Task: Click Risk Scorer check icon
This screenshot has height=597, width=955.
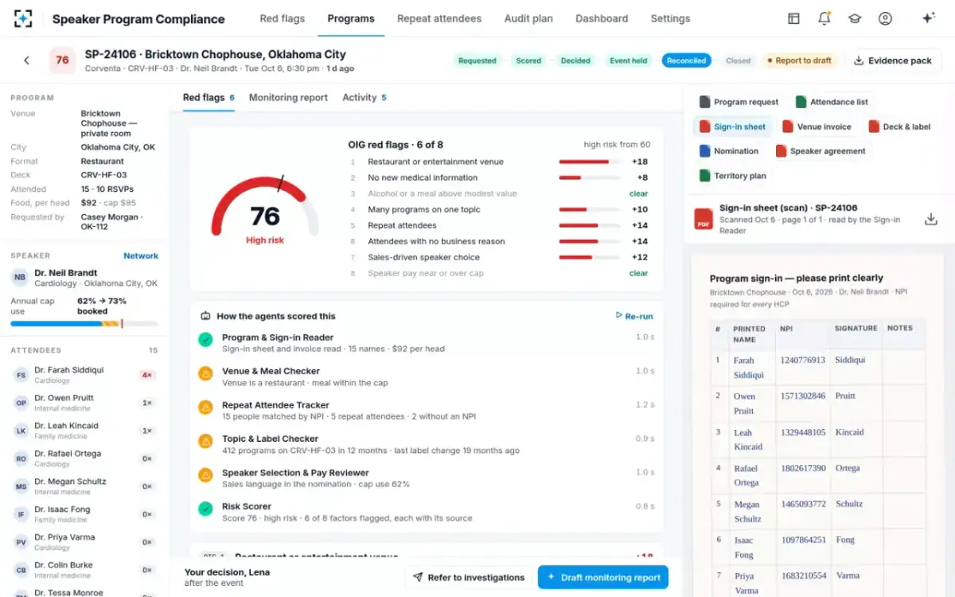Action: click(x=205, y=509)
